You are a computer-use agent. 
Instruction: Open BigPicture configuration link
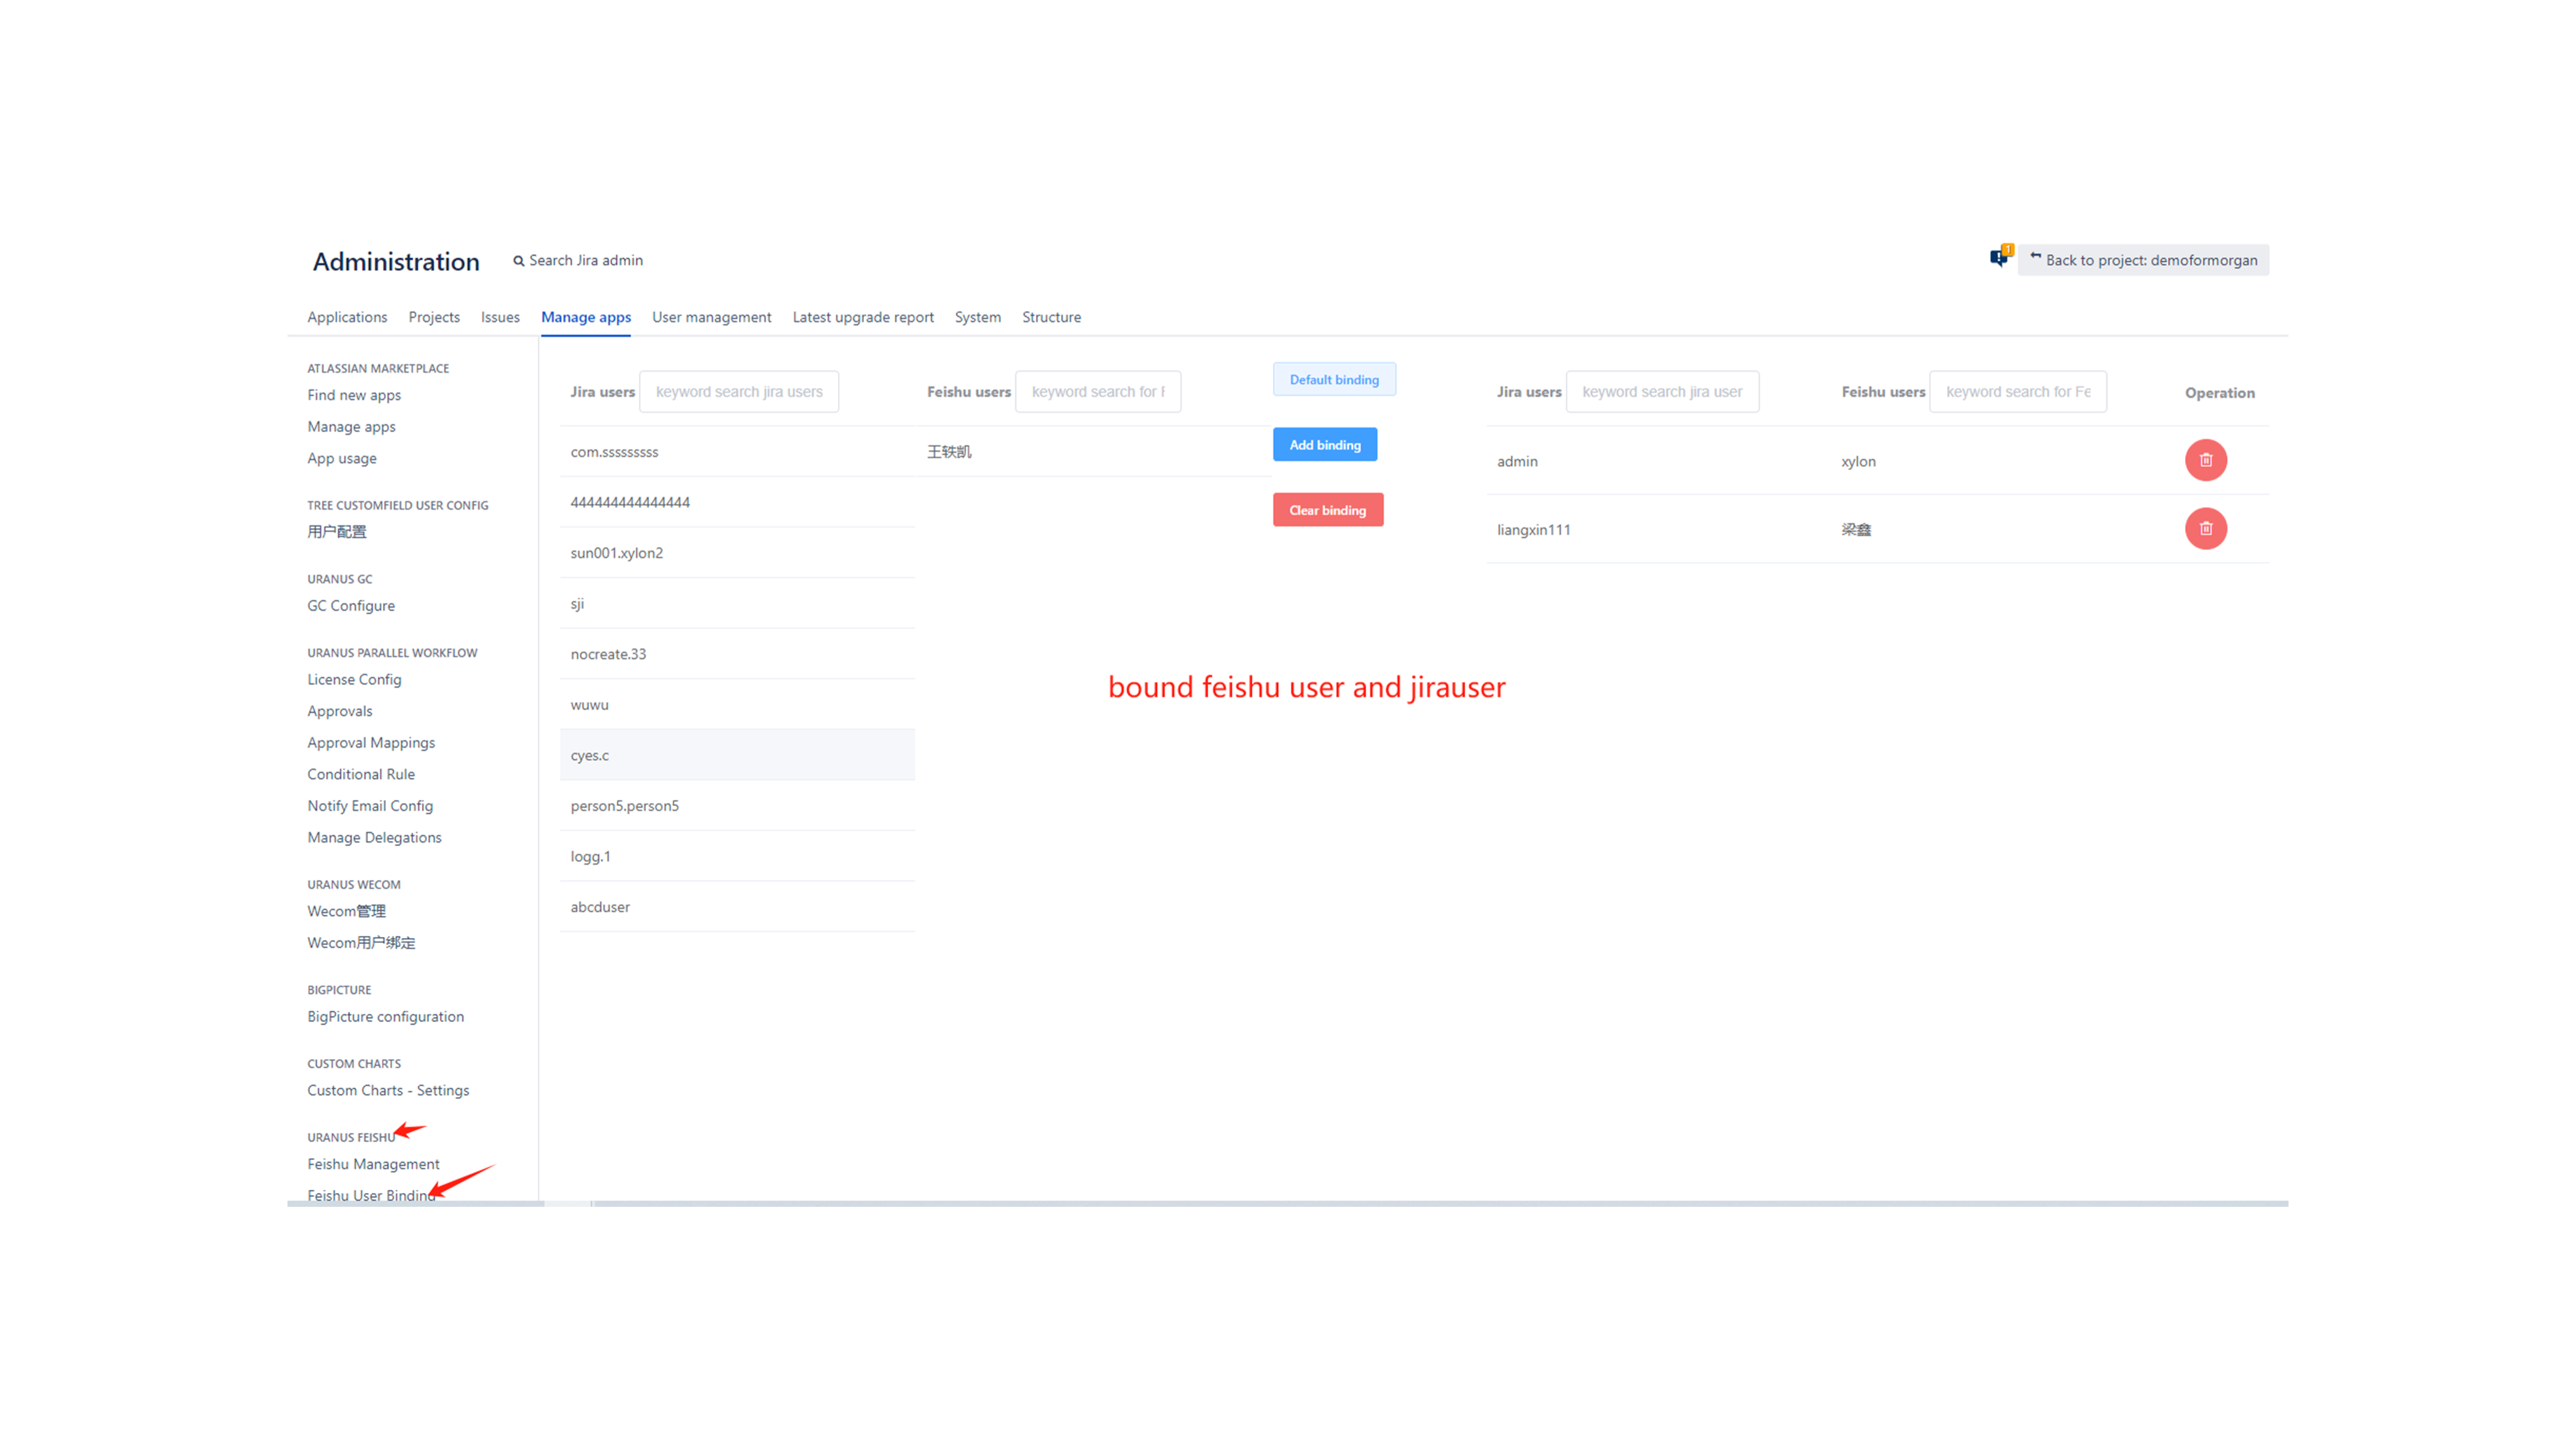pyautogui.click(x=385, y=1017)
